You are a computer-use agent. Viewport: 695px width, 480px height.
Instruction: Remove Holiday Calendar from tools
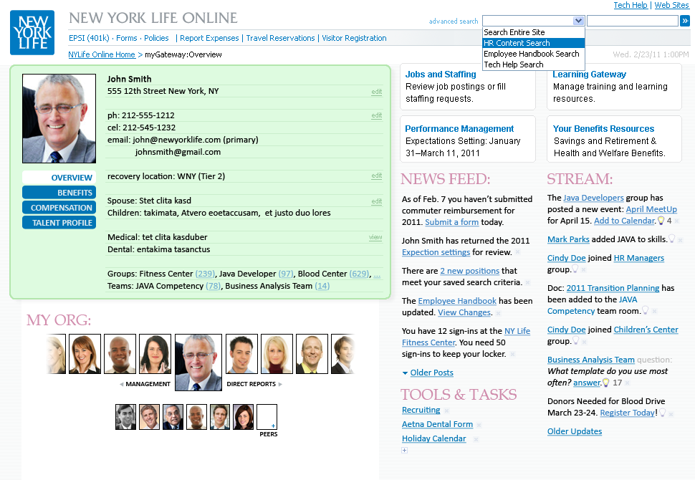point(476,440)
